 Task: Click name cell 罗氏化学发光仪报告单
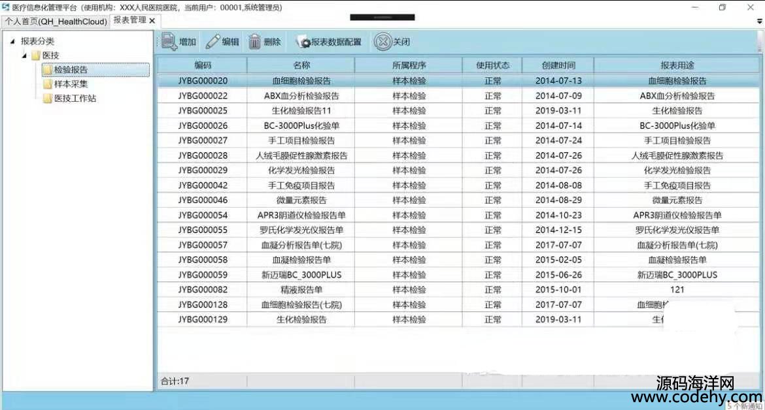[301, 230]
